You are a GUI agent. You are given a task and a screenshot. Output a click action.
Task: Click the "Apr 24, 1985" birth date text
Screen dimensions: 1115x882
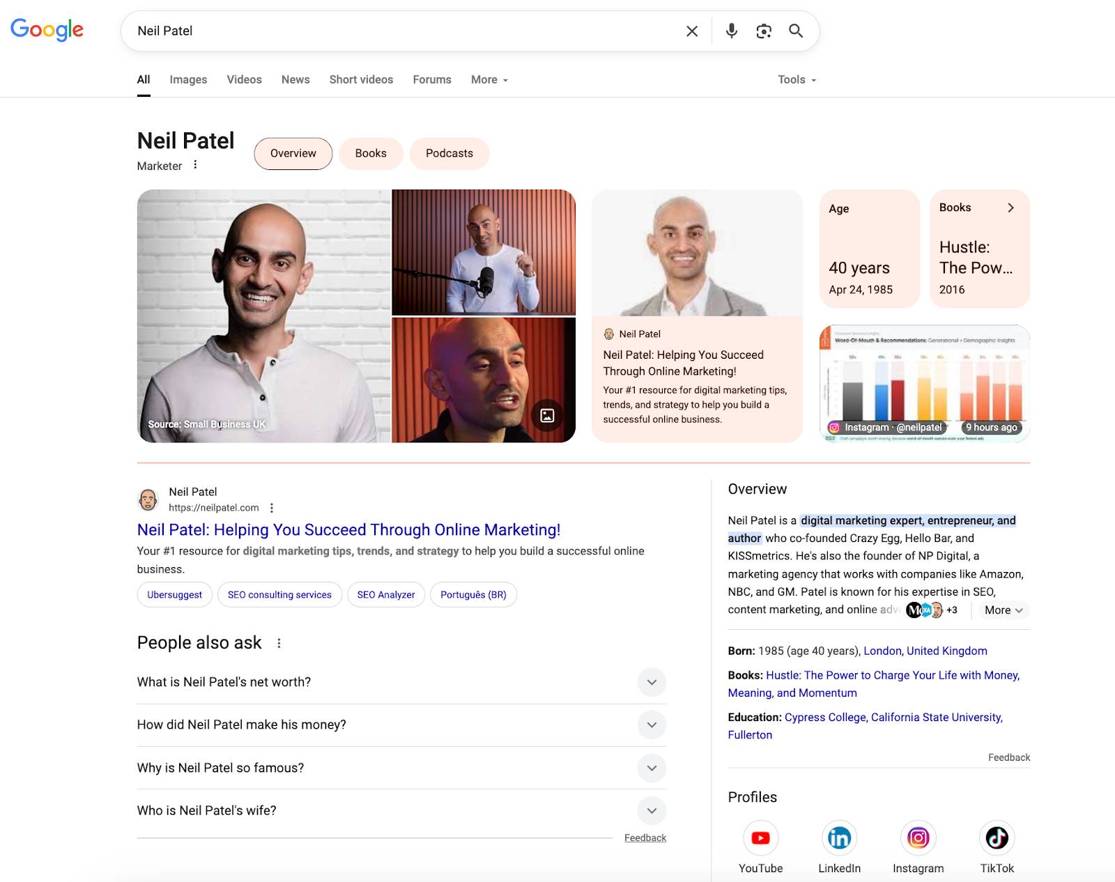point(861,290)
